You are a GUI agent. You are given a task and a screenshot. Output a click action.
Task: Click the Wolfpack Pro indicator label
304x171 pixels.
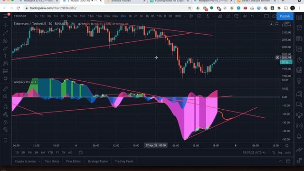(25, 82)
